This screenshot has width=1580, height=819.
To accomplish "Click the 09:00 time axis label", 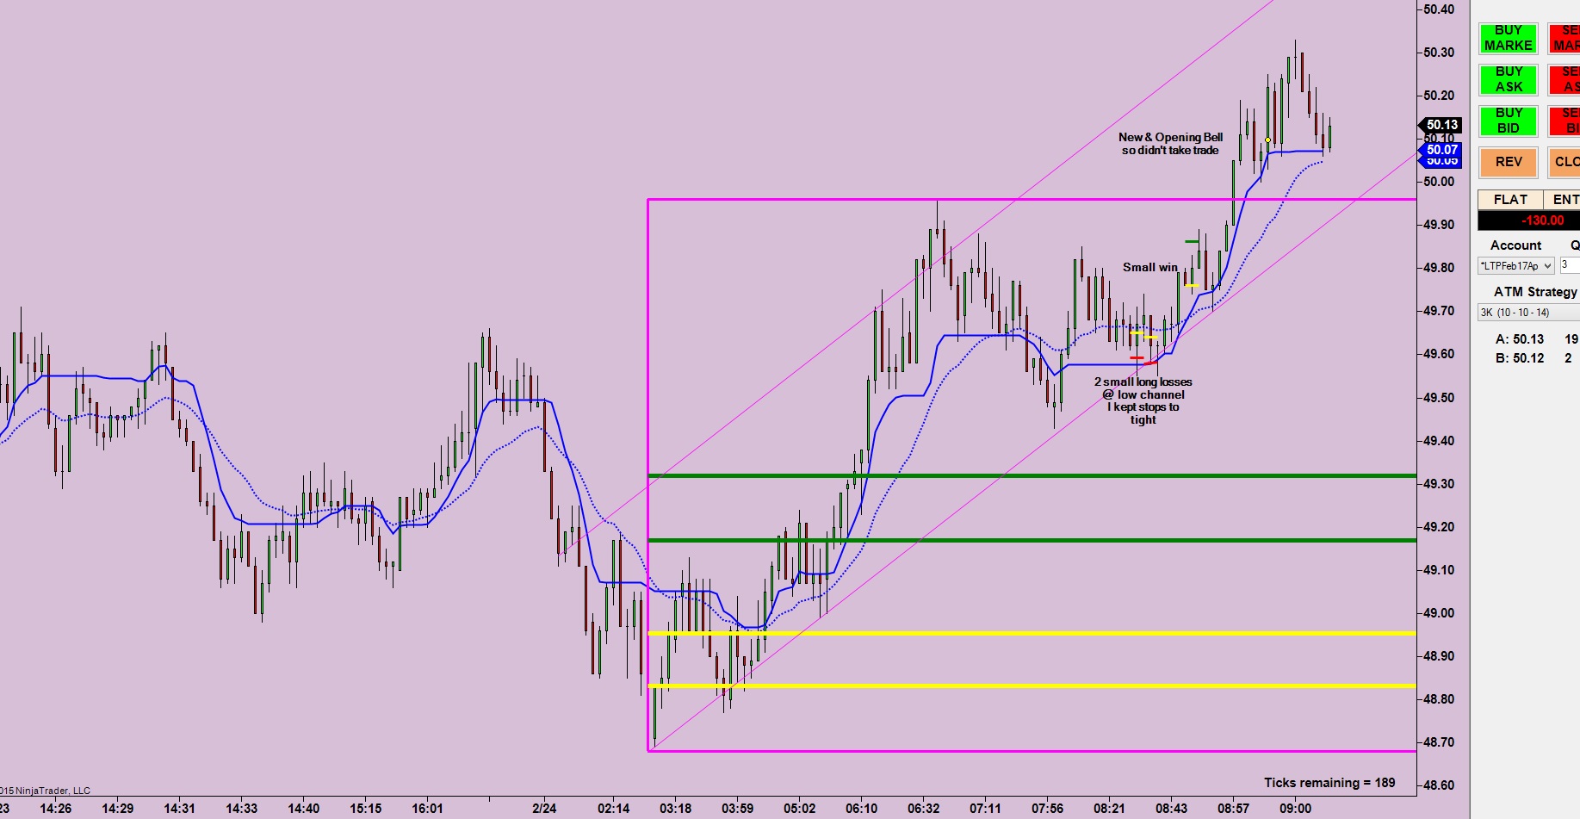I will coord(1295,808).
